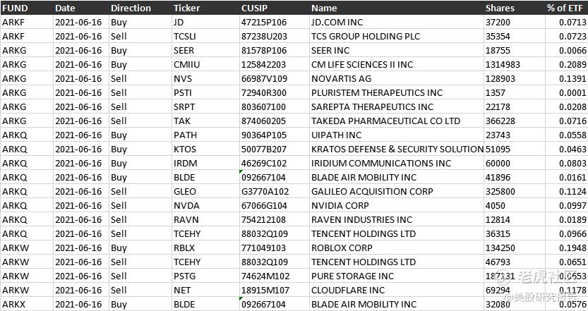Click the JD.COM INC name cell

pyautogui.click(x=397, y=23)
